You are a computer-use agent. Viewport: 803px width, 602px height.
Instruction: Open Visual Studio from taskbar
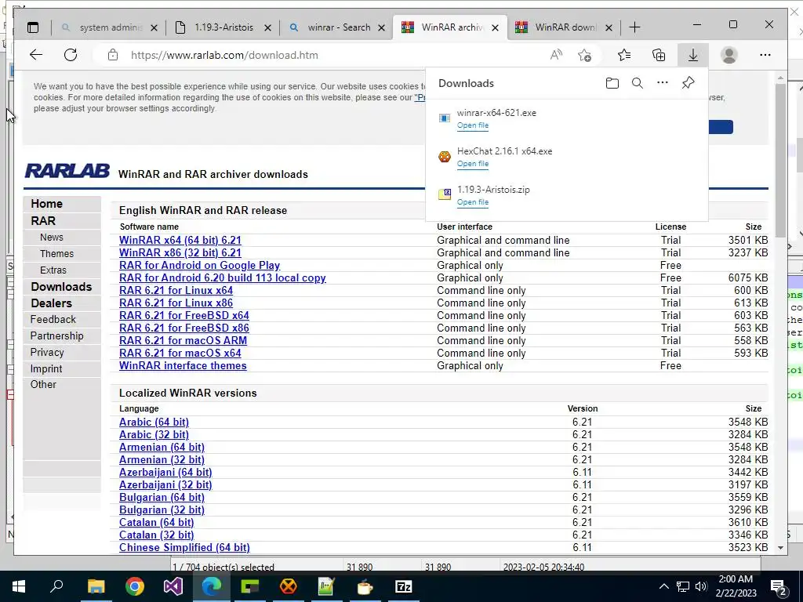pyautogui.click(x=173, y=586)
